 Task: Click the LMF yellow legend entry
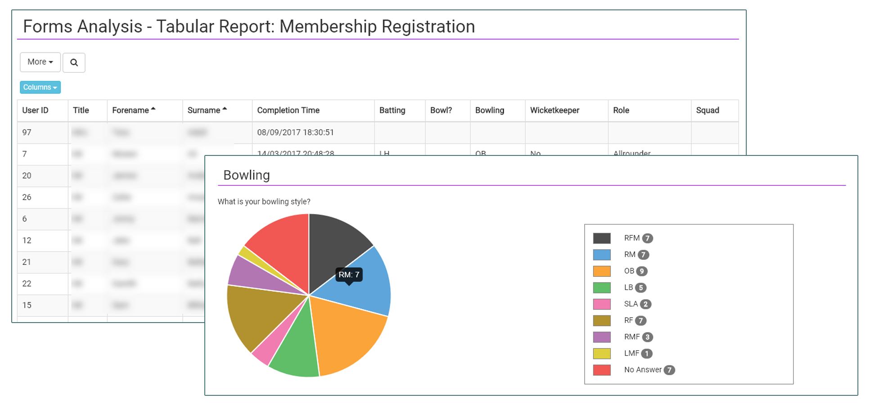631,354
